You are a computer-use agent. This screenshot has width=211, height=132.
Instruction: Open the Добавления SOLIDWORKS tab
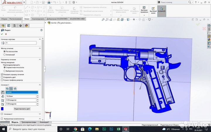pos(57,19)
